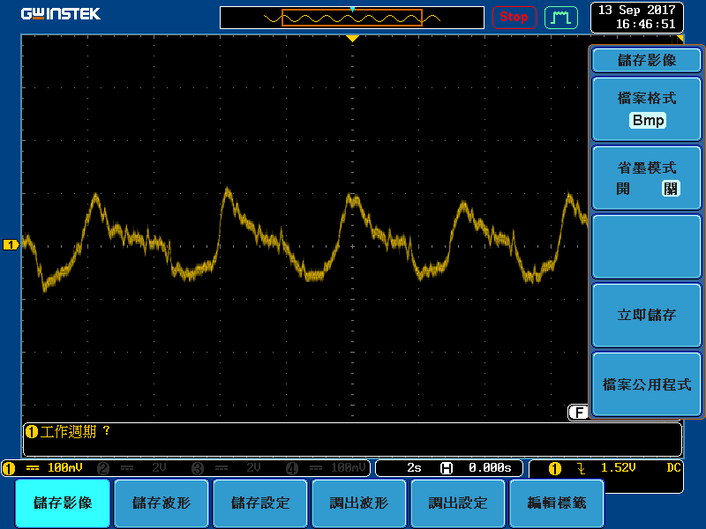Click the trigger source channel 1 badge
706x529 pixels.
click(555, 468)
